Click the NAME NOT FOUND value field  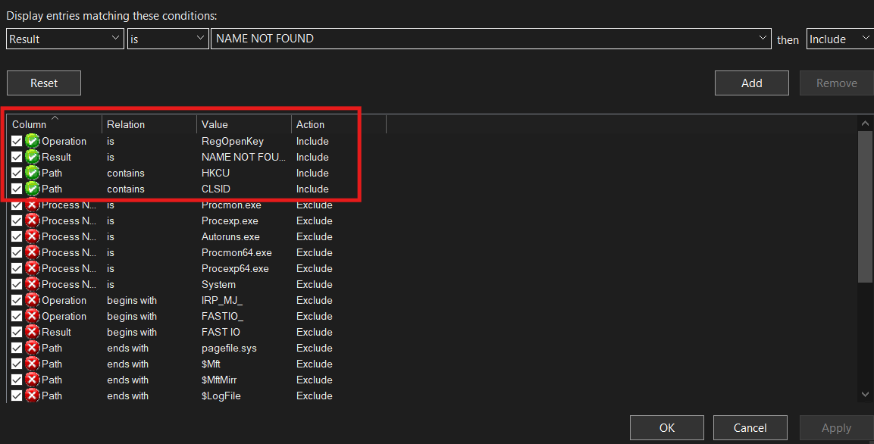point(485,39)
